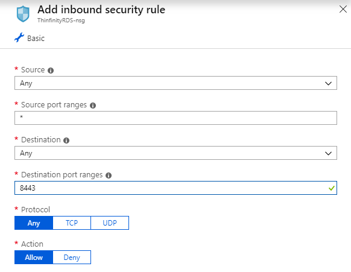This screenshot has width=351, height=272.
Task: Select the UDP protocol option
Action: coord(110,223)
